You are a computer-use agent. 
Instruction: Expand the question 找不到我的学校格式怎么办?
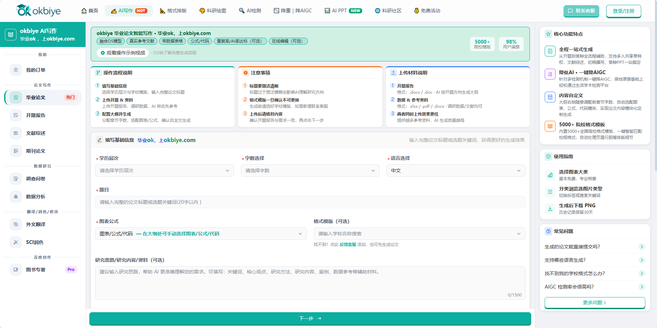coord(595,273)
